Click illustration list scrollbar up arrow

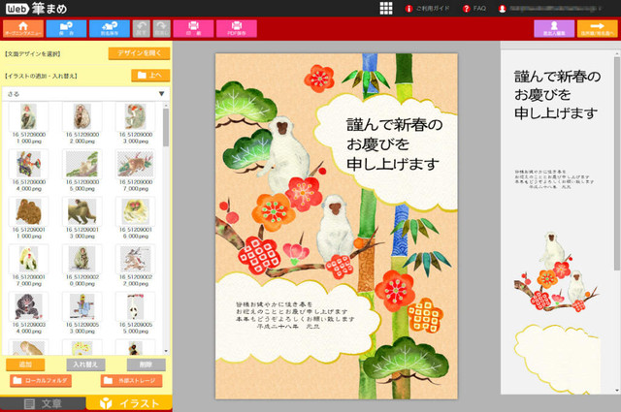click(x=166, y=106)
